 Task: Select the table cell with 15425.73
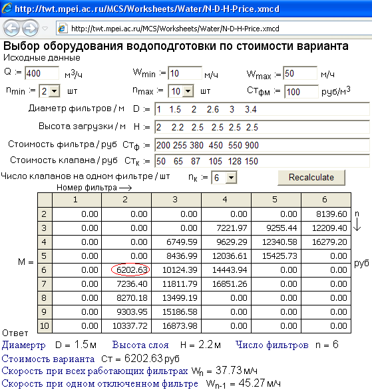(x=276, y=256)
